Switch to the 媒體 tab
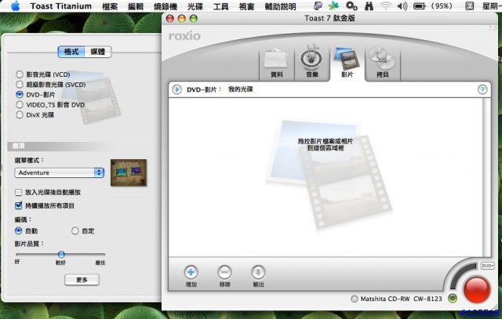 click(97, 52)
